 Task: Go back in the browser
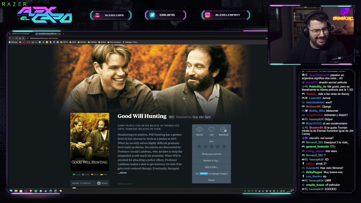coord(10,38)
